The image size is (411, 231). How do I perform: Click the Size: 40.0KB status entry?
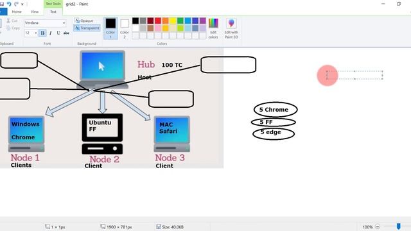coord(170,227)
